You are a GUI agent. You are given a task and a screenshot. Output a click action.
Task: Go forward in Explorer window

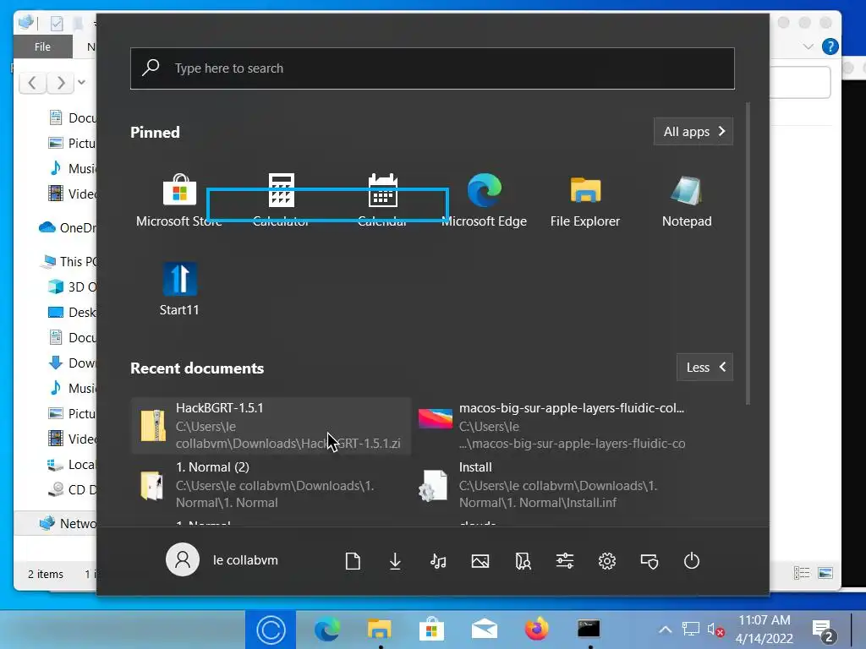(x=61, y=83)
